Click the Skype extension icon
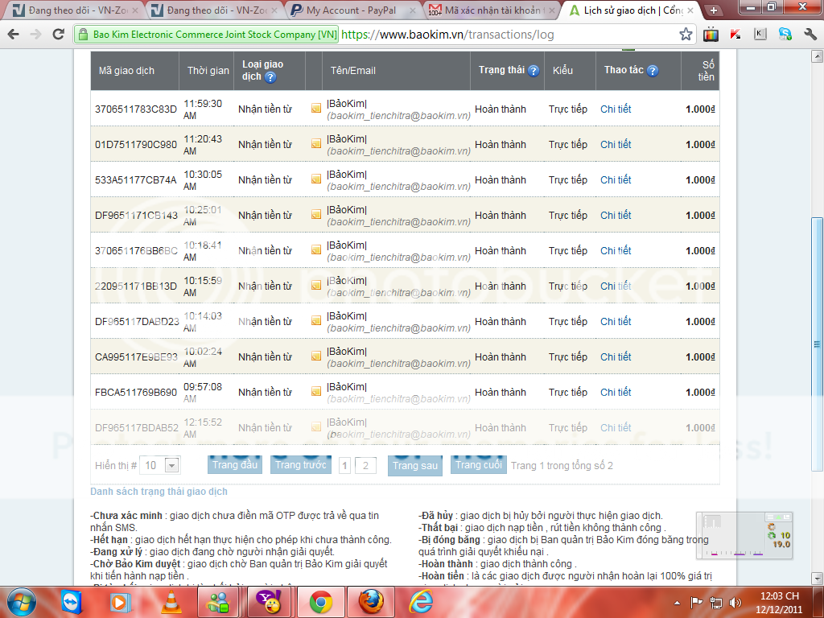The image size is (824, 618). [x=785, y=35]
